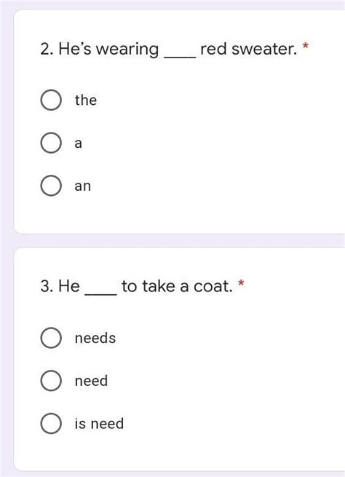345x477 pixels.
Task: Click the lavender gap between question cards
Action: pyautogui.click(x=179, y=240)
